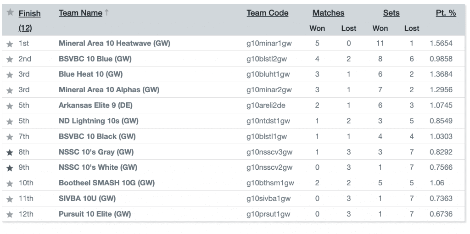Viewport: 470px width, 234px height.
Task: Click the Matches column header
Action: pyautogui.click(x=328, y=13)
